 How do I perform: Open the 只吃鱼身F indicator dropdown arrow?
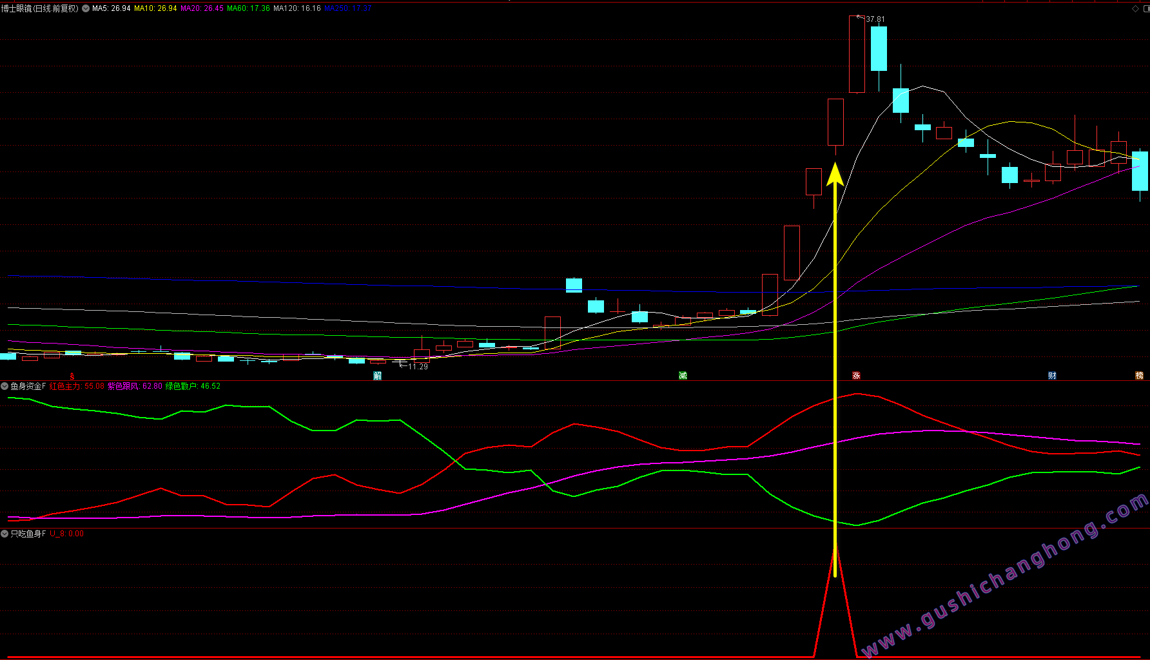tap(5, 534)
